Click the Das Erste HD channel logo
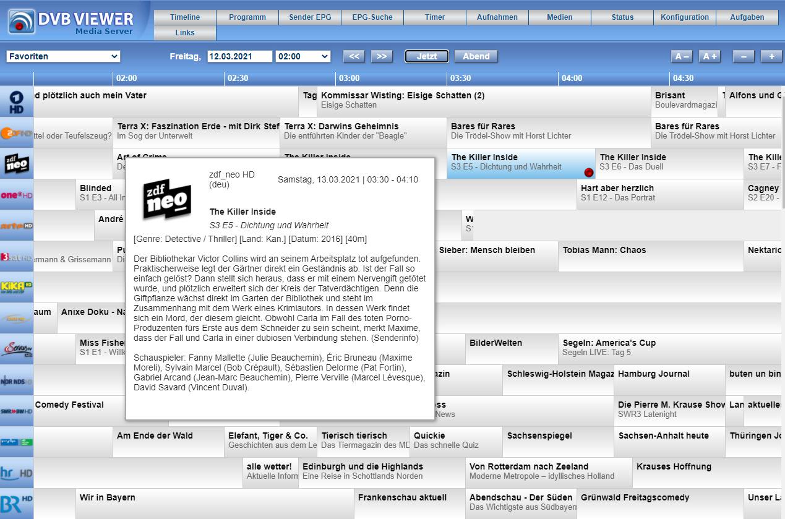 [16, 101]
